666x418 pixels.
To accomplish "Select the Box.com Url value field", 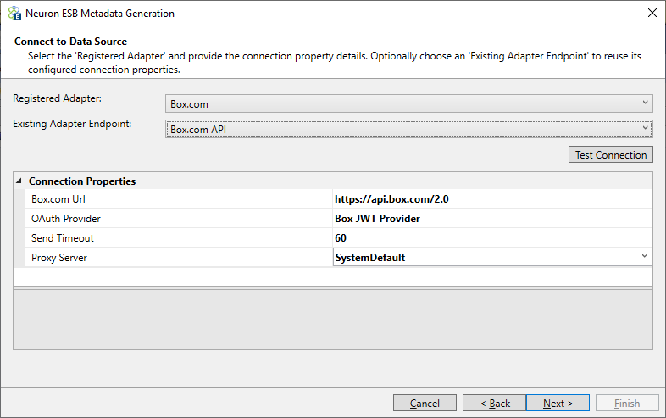I will tap(492, 199).
